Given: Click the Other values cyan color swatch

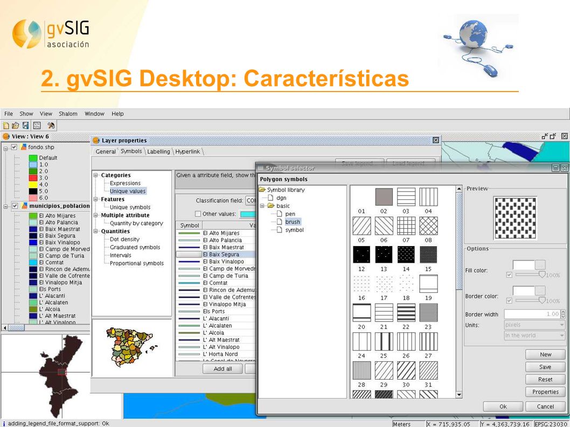Looking at the screenshot, I should [x=248, y=214].
